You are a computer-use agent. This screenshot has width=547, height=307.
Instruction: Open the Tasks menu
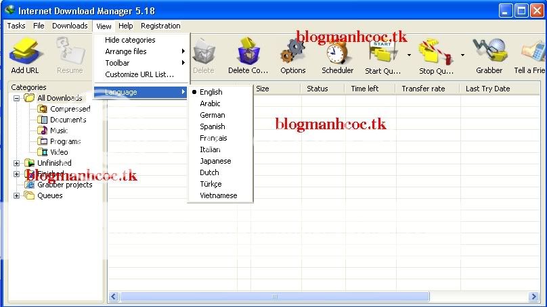(16, 26)
